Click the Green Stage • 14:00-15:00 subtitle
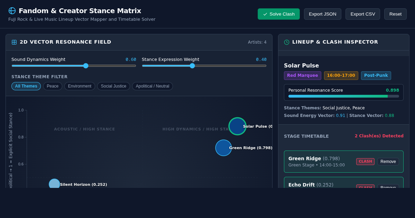Screen dimensions: 415x218 click(x=316, y=165)
